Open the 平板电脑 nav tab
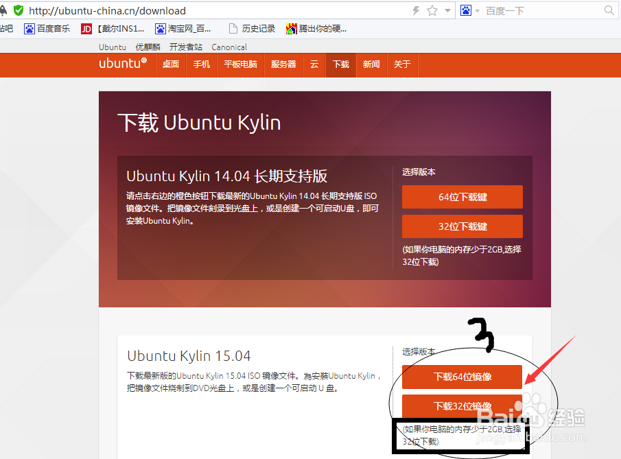 (240, 64)
